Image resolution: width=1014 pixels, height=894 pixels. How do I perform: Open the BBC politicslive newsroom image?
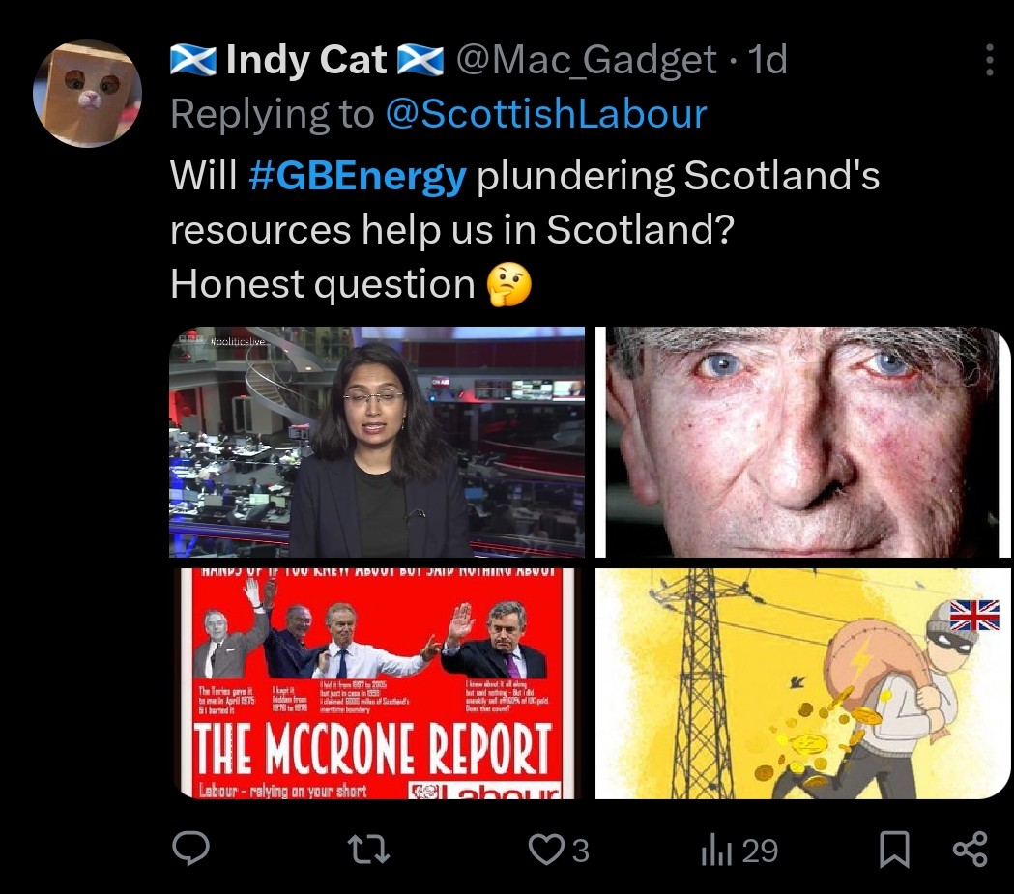click(377, 442)
